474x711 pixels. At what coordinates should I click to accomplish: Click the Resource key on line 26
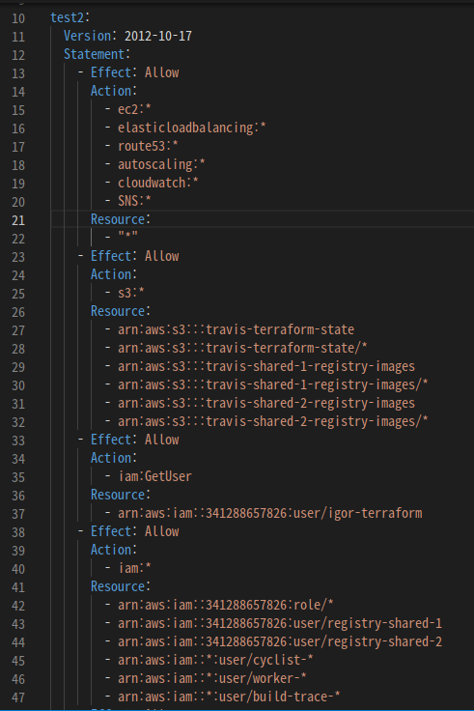118,311
